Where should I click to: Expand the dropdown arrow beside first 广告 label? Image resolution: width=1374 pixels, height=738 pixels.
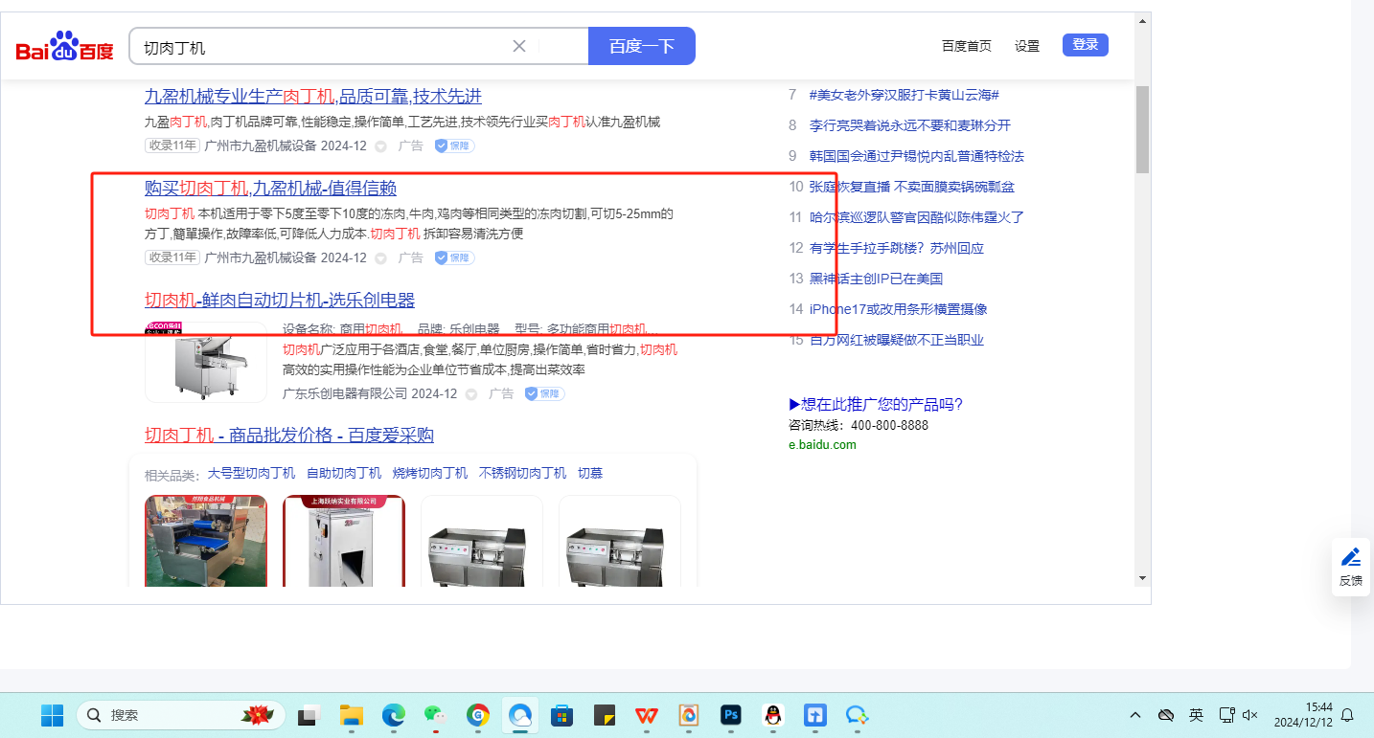click(380, 146)
